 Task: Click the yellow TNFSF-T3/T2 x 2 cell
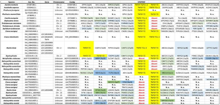(x=142, y=4)
